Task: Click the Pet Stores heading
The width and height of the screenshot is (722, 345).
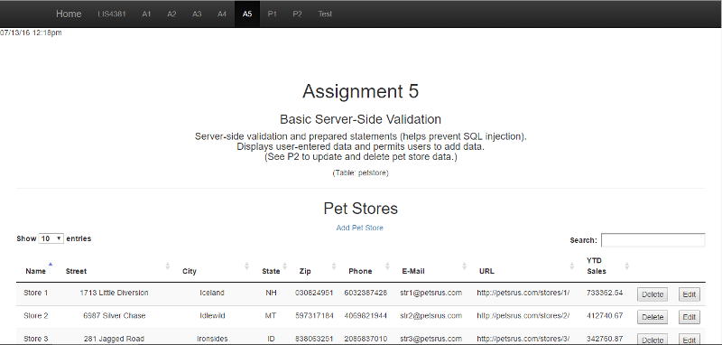Action: [360, 209]
